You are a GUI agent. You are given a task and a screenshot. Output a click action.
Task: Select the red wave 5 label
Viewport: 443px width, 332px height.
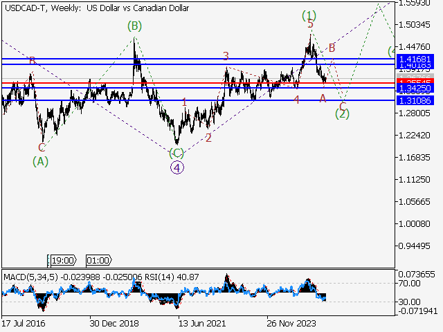pos(310,25)
